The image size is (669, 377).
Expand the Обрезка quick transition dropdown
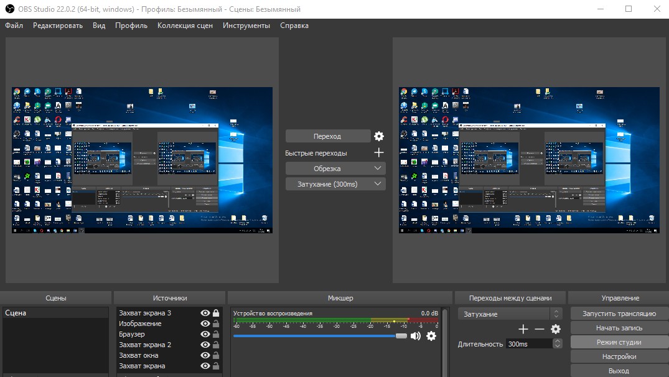(x=378, y=169)
